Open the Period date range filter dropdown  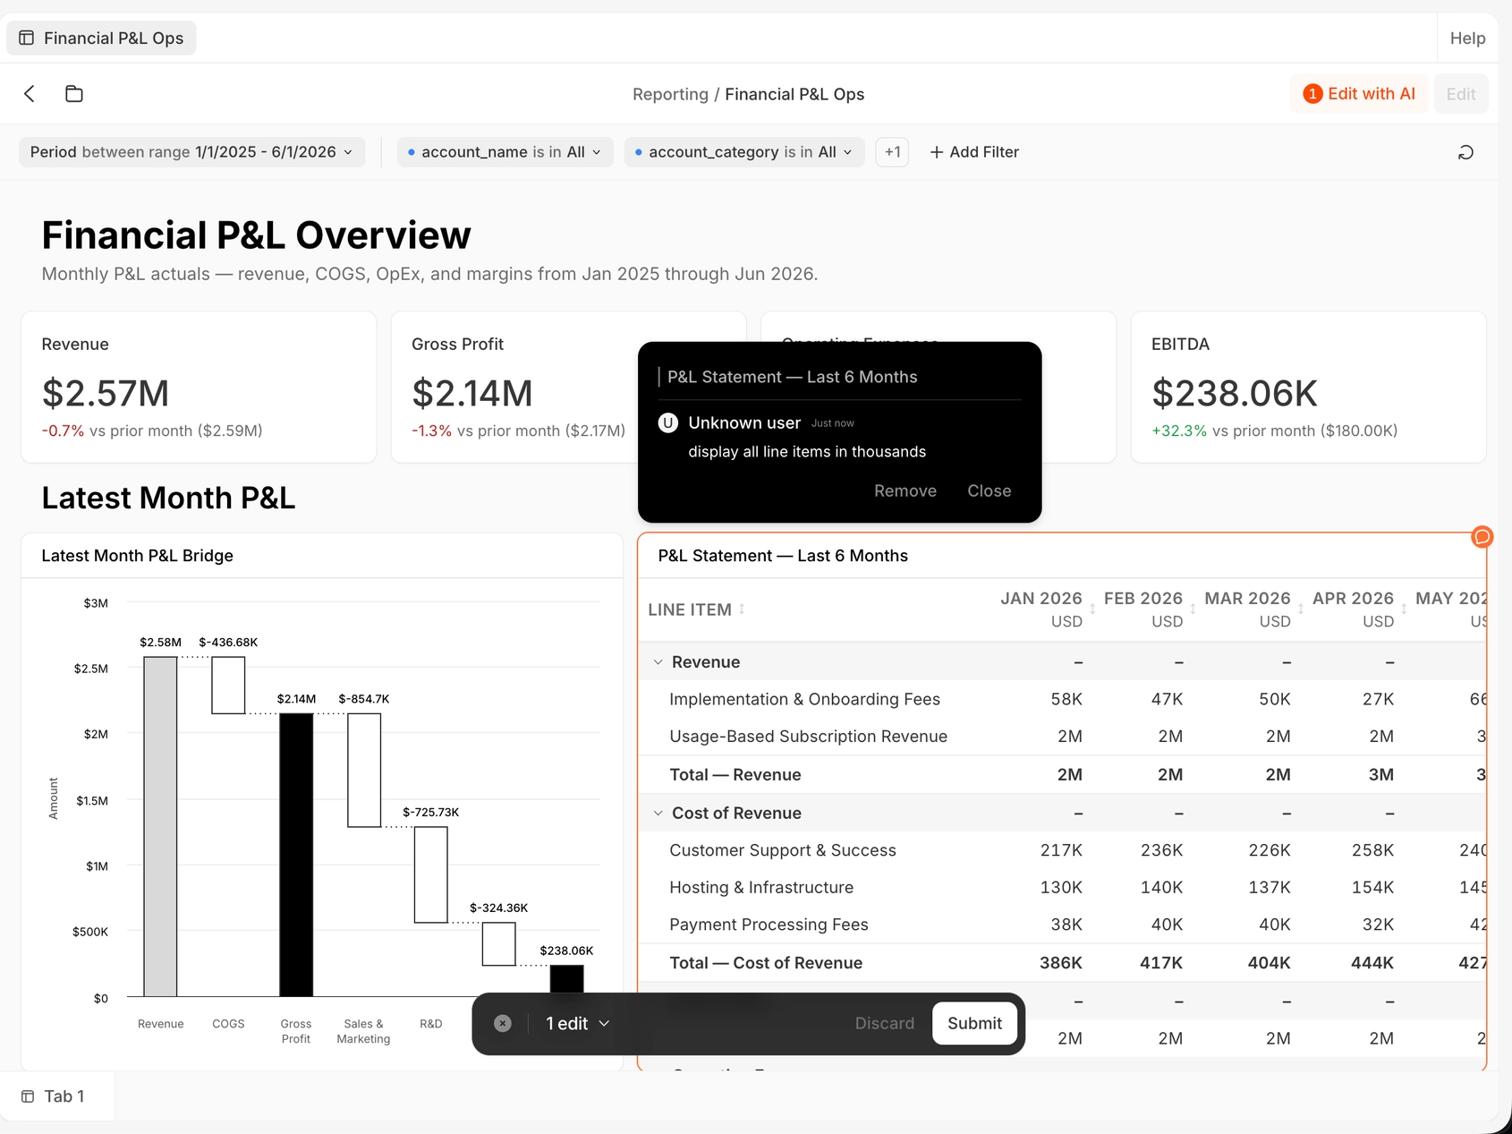point(191,152)
